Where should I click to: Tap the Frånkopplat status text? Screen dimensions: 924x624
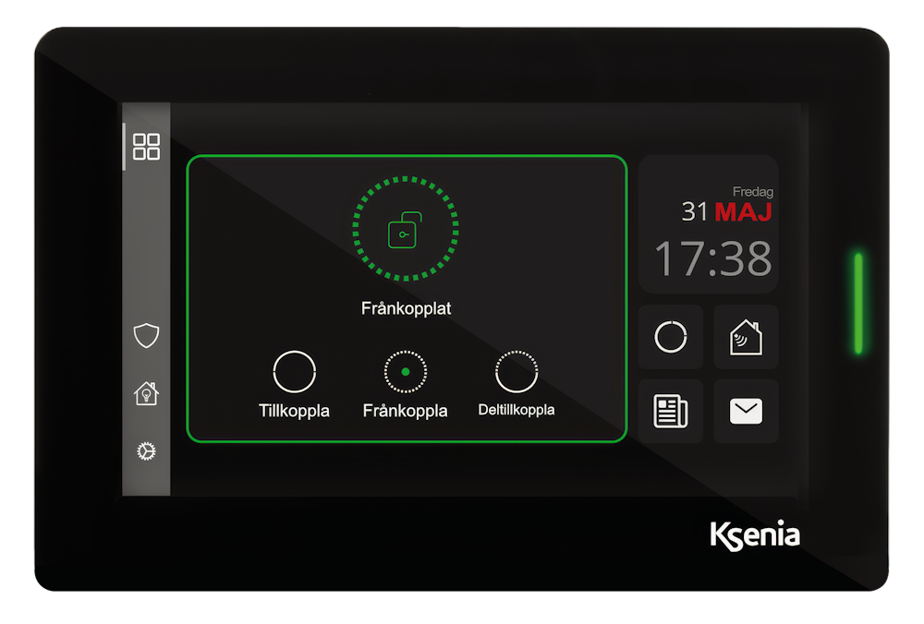406,309
